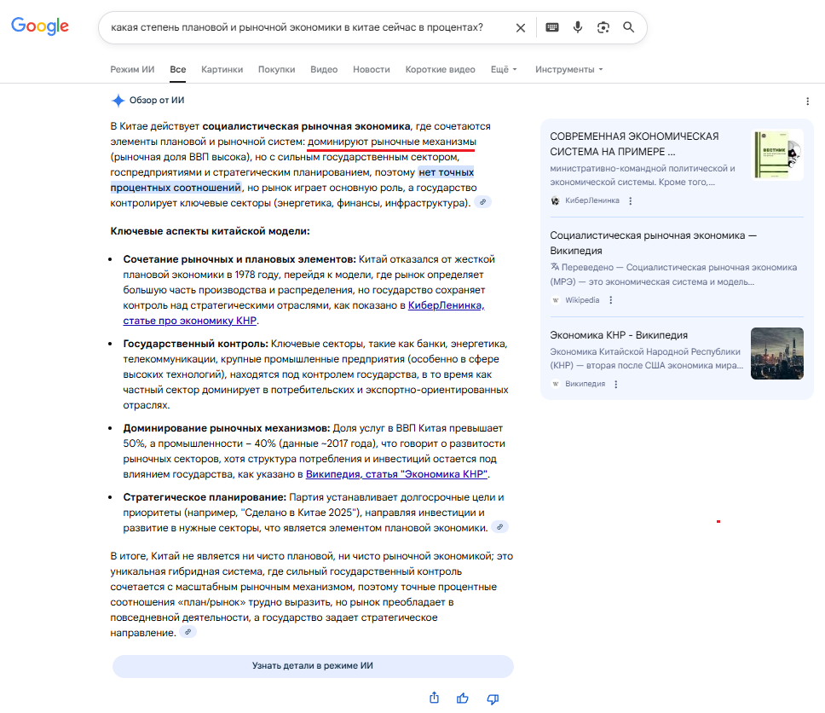Open the КиберЛенинка inline link

tap(446, 305)
